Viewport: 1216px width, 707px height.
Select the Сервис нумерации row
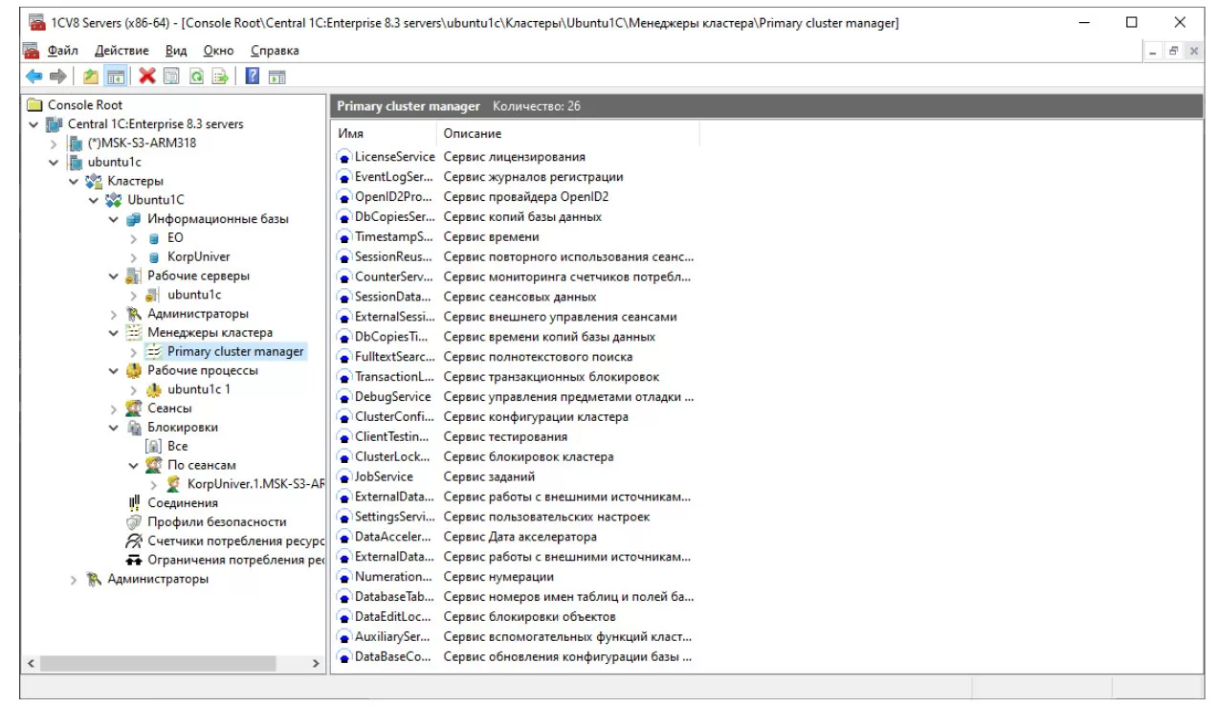516,577
